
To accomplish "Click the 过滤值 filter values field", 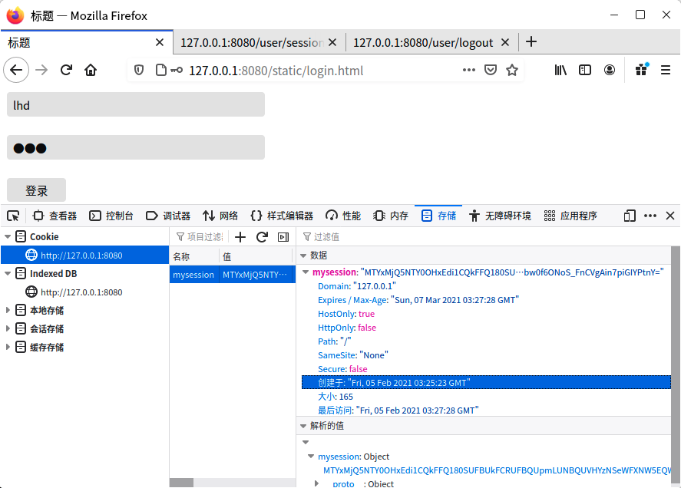I will click(x=487, y=236).
